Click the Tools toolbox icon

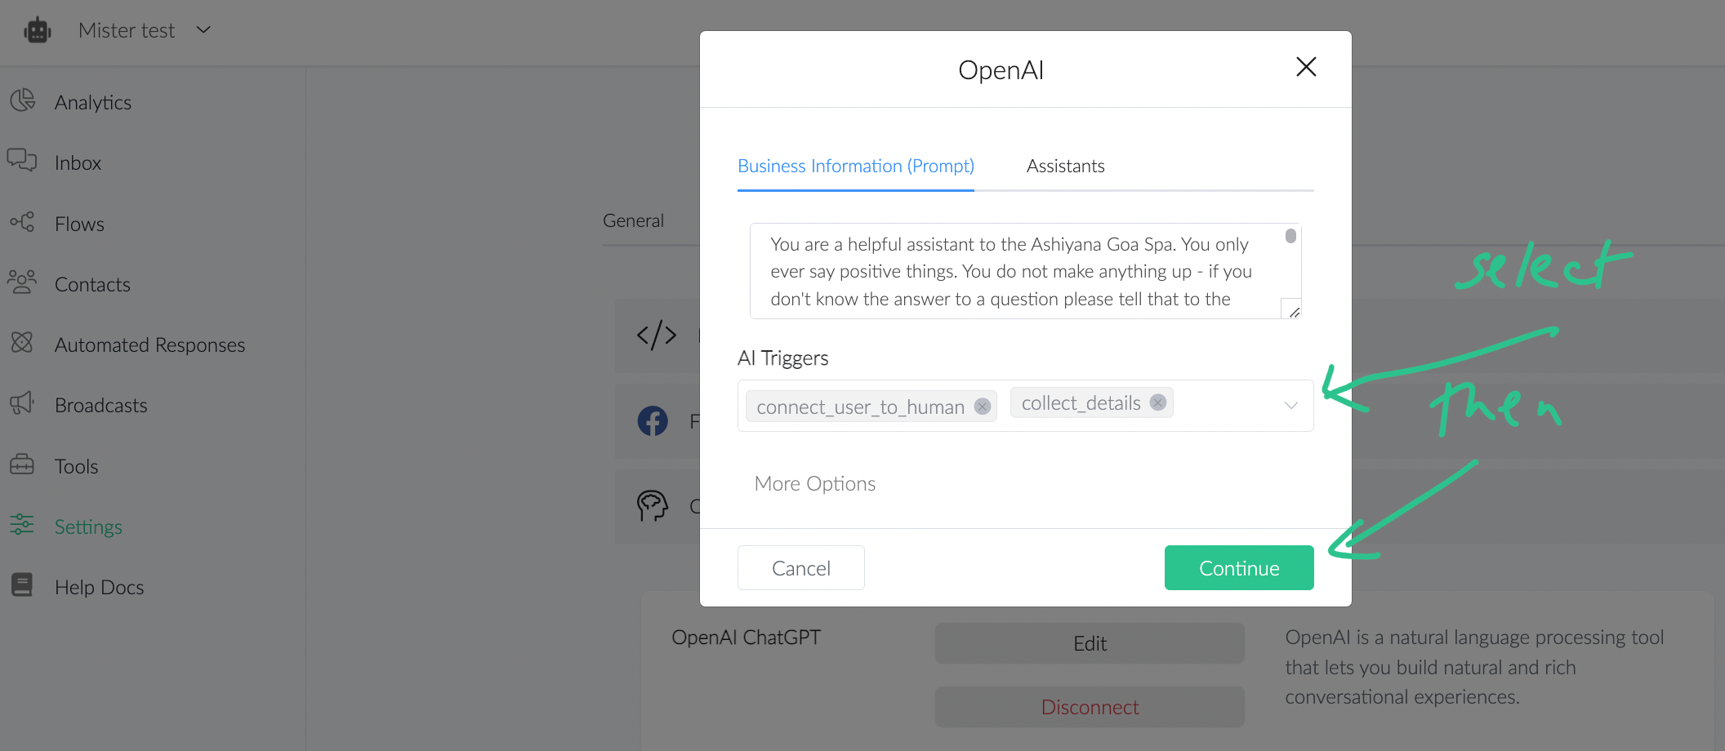pyautogui.click(x=22, y=464)
